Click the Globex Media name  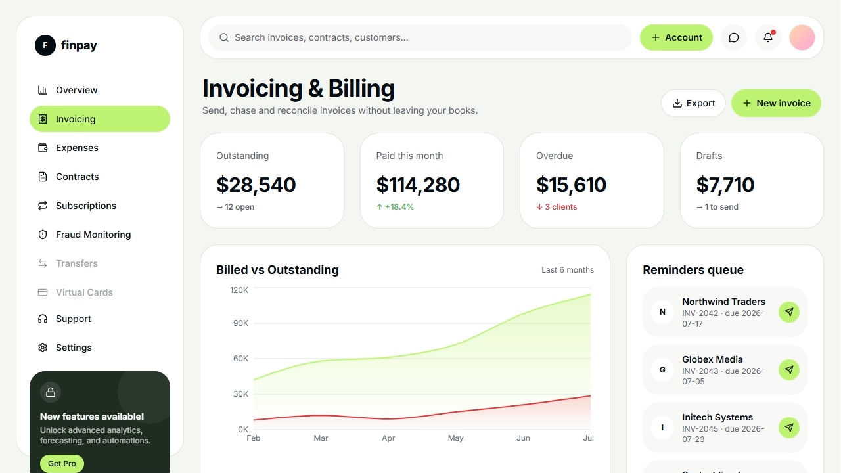pyautogui.click(x=712, y=359)
